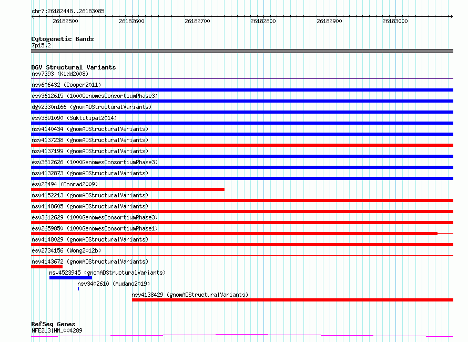Select nsv4148605 (gnomADStructuralVariants) label
This screenshot has width=468, height=342.
click(90, 206)
